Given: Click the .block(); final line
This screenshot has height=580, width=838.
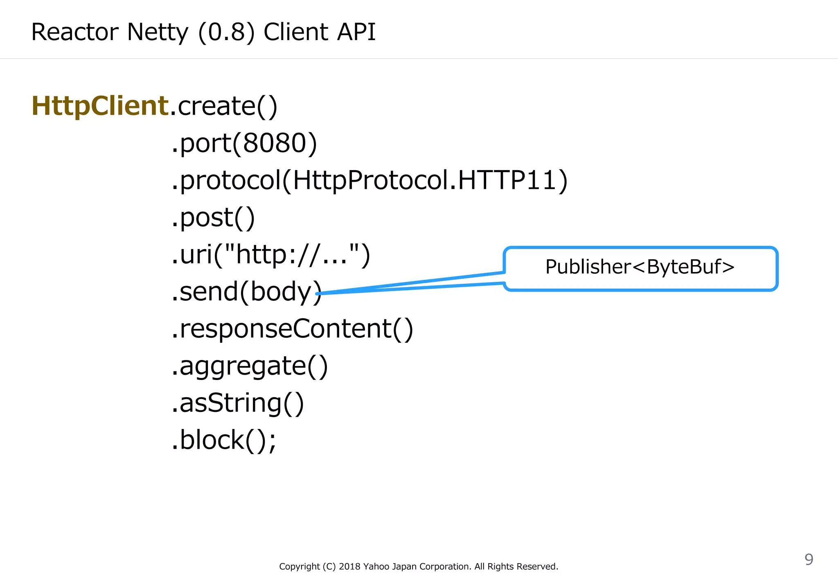Looking at the screenshot, I should click(x=223, y=440).
